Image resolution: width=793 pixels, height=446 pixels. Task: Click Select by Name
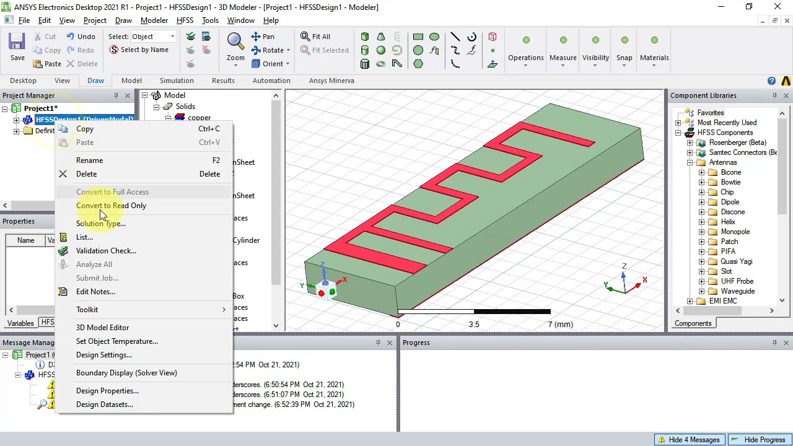pyautogui.click(x=139, y=50)
